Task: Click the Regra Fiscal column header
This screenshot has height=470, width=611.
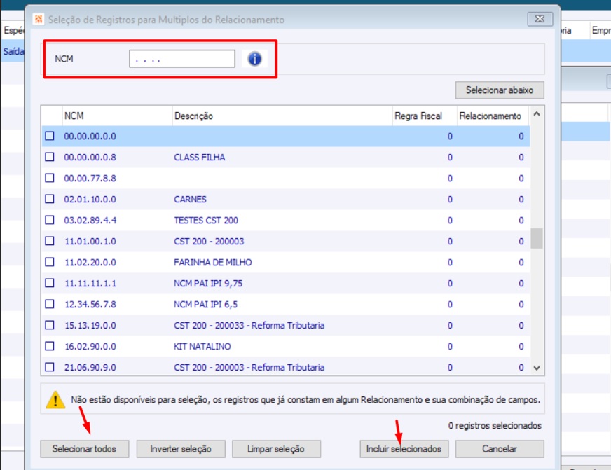Action: click(425, 116)
